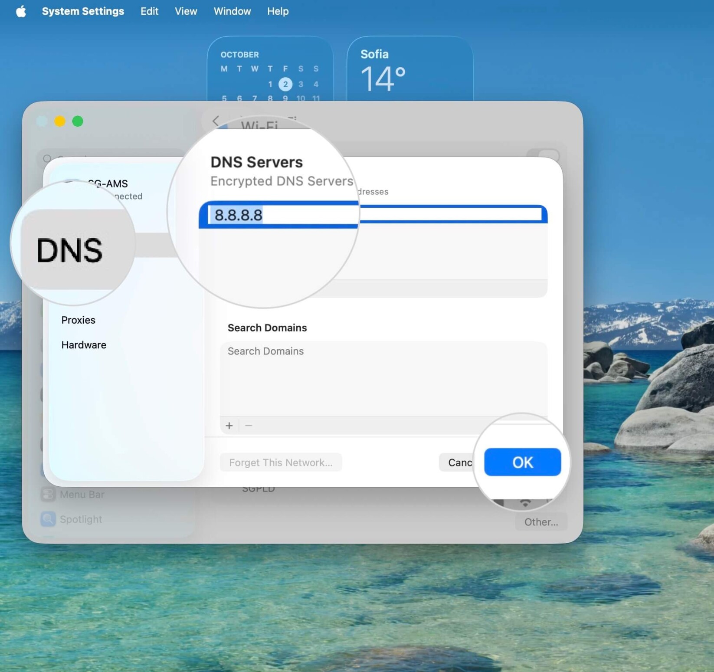Select October 2 in calendar widget
Image resolution: width=714 pixels, height=672 pixels.
(x=285, y=84)
